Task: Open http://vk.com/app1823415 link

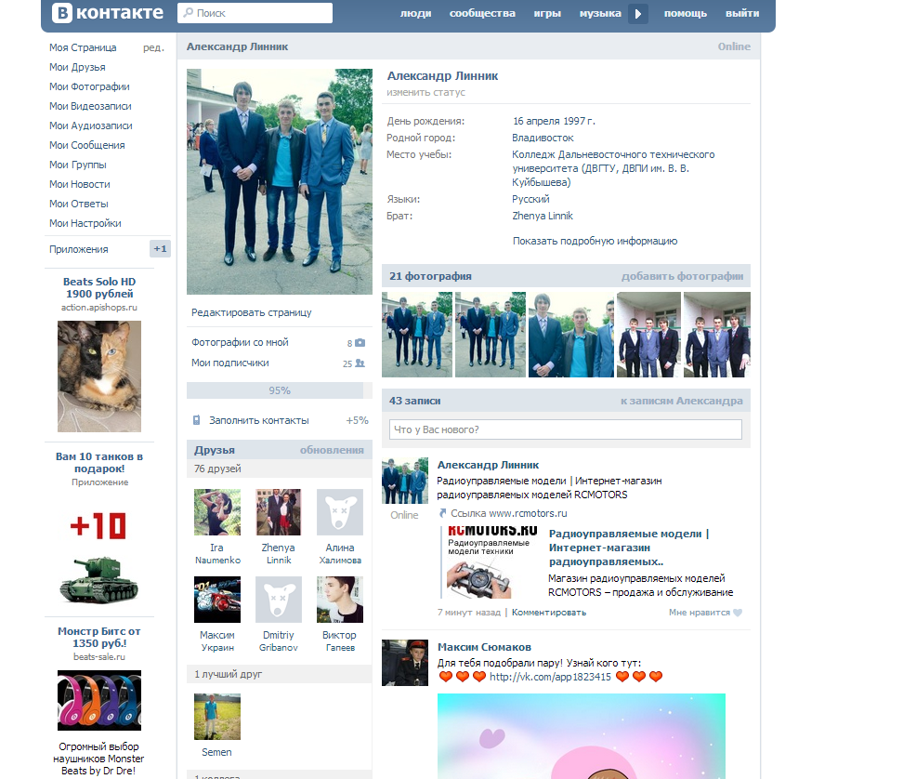Action: [550, 677]
